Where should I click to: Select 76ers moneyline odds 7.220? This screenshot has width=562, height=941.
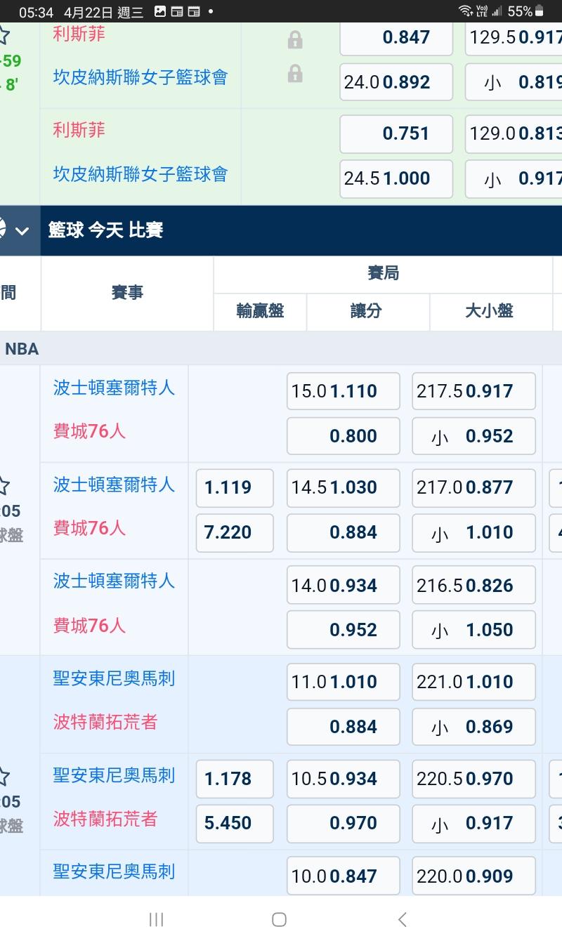pos(235,532)
